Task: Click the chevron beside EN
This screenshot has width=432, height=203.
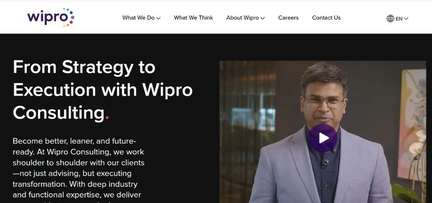Action: (x=406, y=19)
